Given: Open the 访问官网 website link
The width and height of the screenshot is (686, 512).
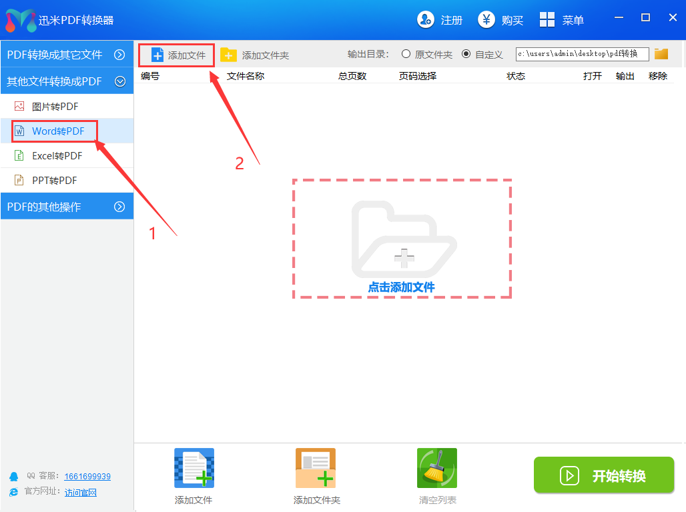Looking at the screenshot, I should (81, 493).
